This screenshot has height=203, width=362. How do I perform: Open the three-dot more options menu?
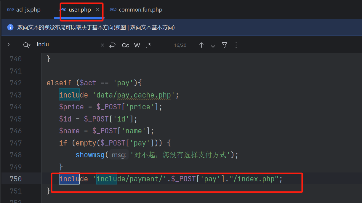point(236,45)
